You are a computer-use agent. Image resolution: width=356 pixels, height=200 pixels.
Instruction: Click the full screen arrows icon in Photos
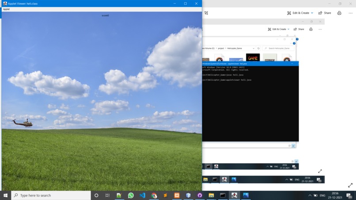click(350, 185)
